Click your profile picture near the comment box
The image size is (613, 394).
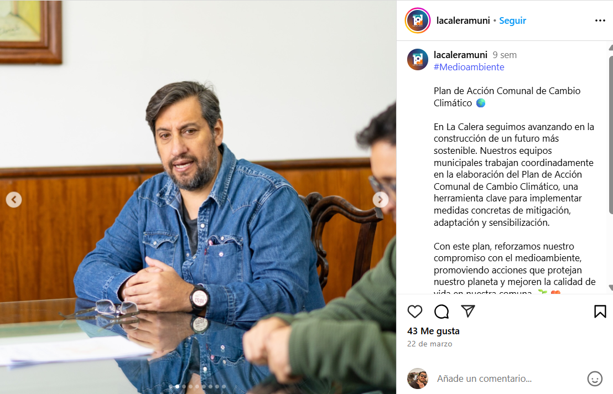coord(418,379)
